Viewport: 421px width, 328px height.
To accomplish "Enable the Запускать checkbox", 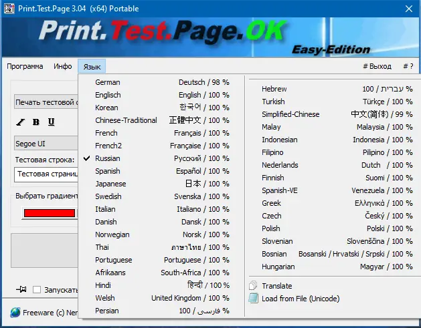I will (x=37, y=290).
